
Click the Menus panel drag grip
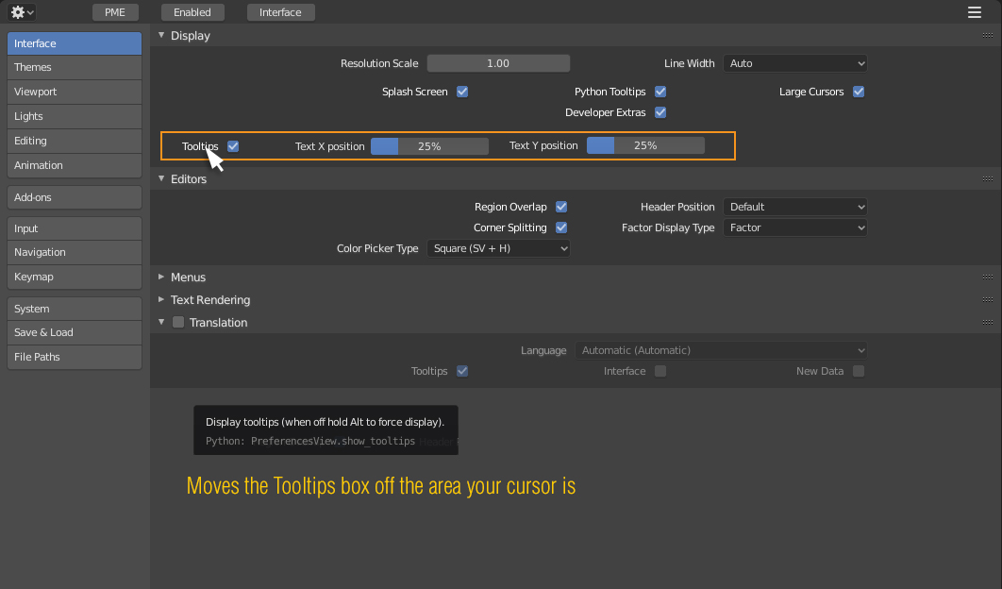[x=987, y=278]
